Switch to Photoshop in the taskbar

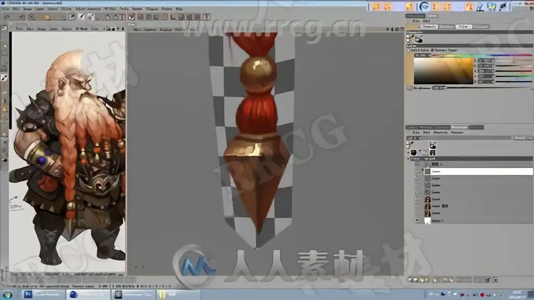click(43, 294)
